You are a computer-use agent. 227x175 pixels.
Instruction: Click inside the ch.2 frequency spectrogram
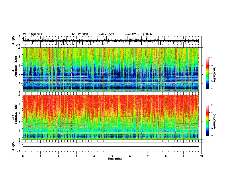point(111,117)
